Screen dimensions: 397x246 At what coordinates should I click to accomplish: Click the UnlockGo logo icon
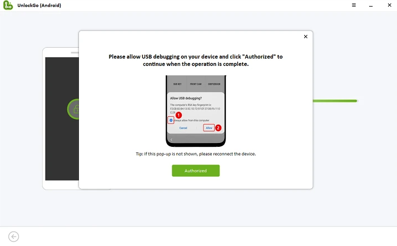click(x=8, y=6)
